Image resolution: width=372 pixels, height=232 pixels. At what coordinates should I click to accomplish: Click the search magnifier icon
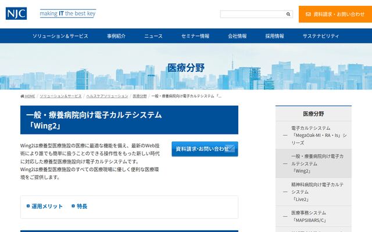[288, 14]
